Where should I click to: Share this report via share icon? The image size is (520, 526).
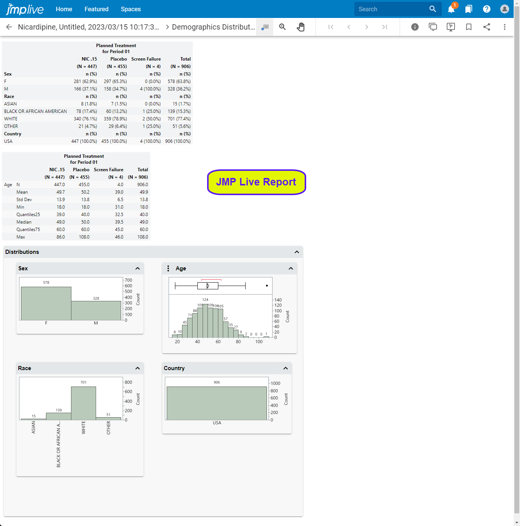click(487, 27)
